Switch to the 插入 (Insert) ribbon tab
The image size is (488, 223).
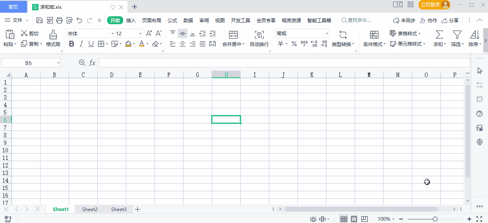(131, 20)
